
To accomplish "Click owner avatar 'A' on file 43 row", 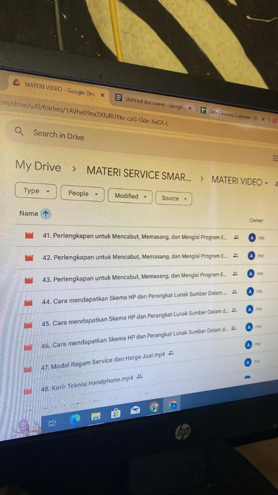I will (x=251, y=274).
